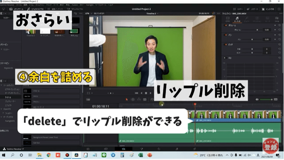Show the Mixer panel

pyautogui.click(x=238, y=9)
